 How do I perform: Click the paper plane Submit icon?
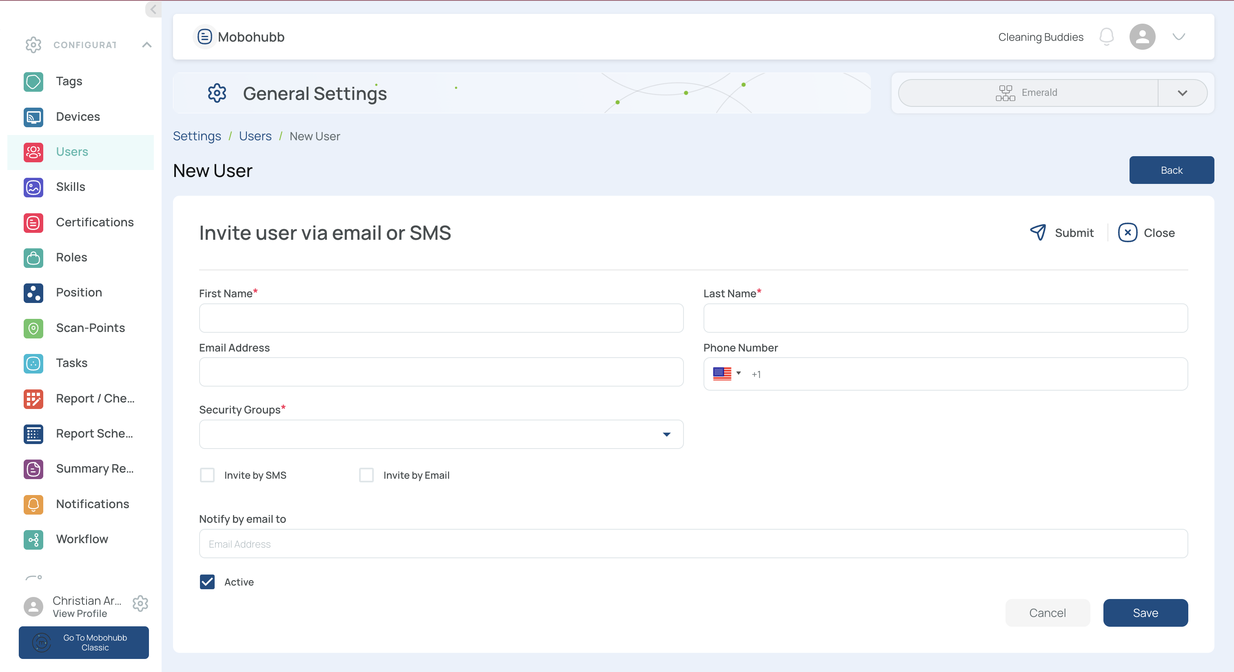tap(1038, 232)
